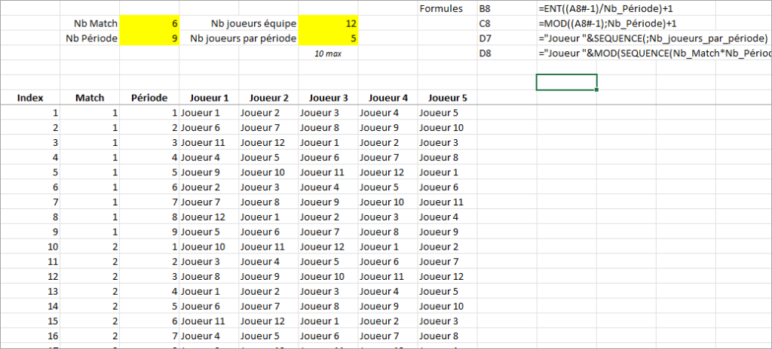Click the Index cell containing 10
772x349 pixels.
30,247
